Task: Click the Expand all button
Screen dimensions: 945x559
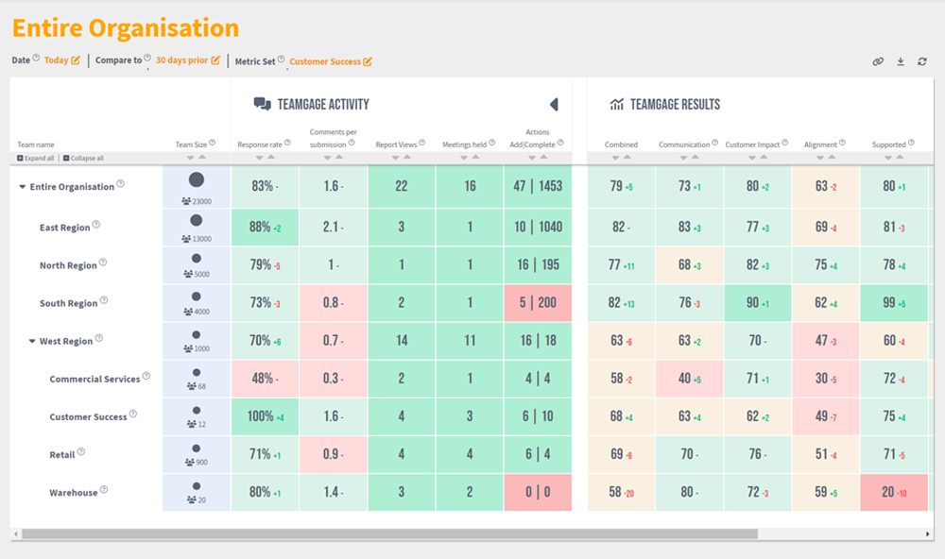Action: pyautogui.click(x=36, y=158)
